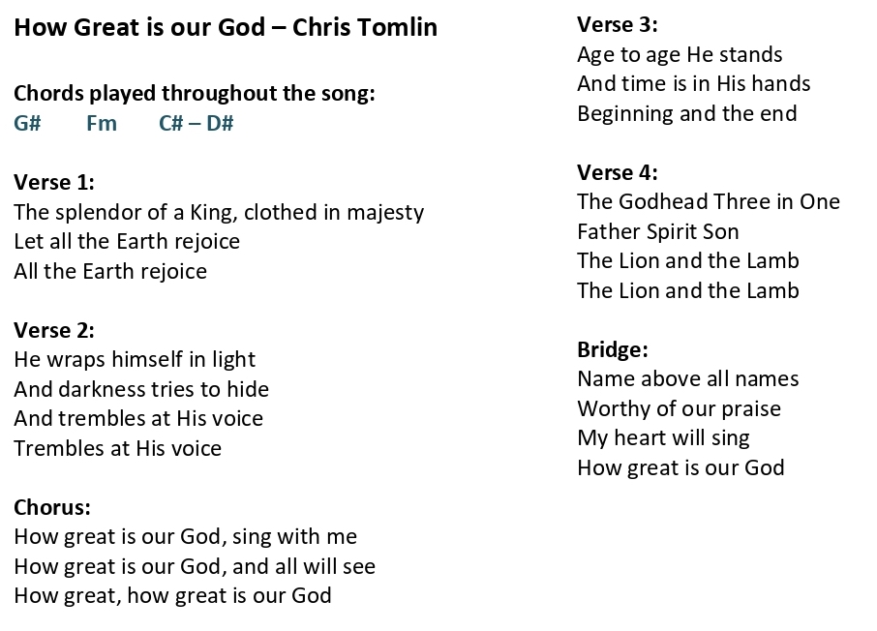Image resolution: width=877 pixels, height=631 pixels.
Task: Click the C# – D# chord pair
Action: click(x=196, y=123)
